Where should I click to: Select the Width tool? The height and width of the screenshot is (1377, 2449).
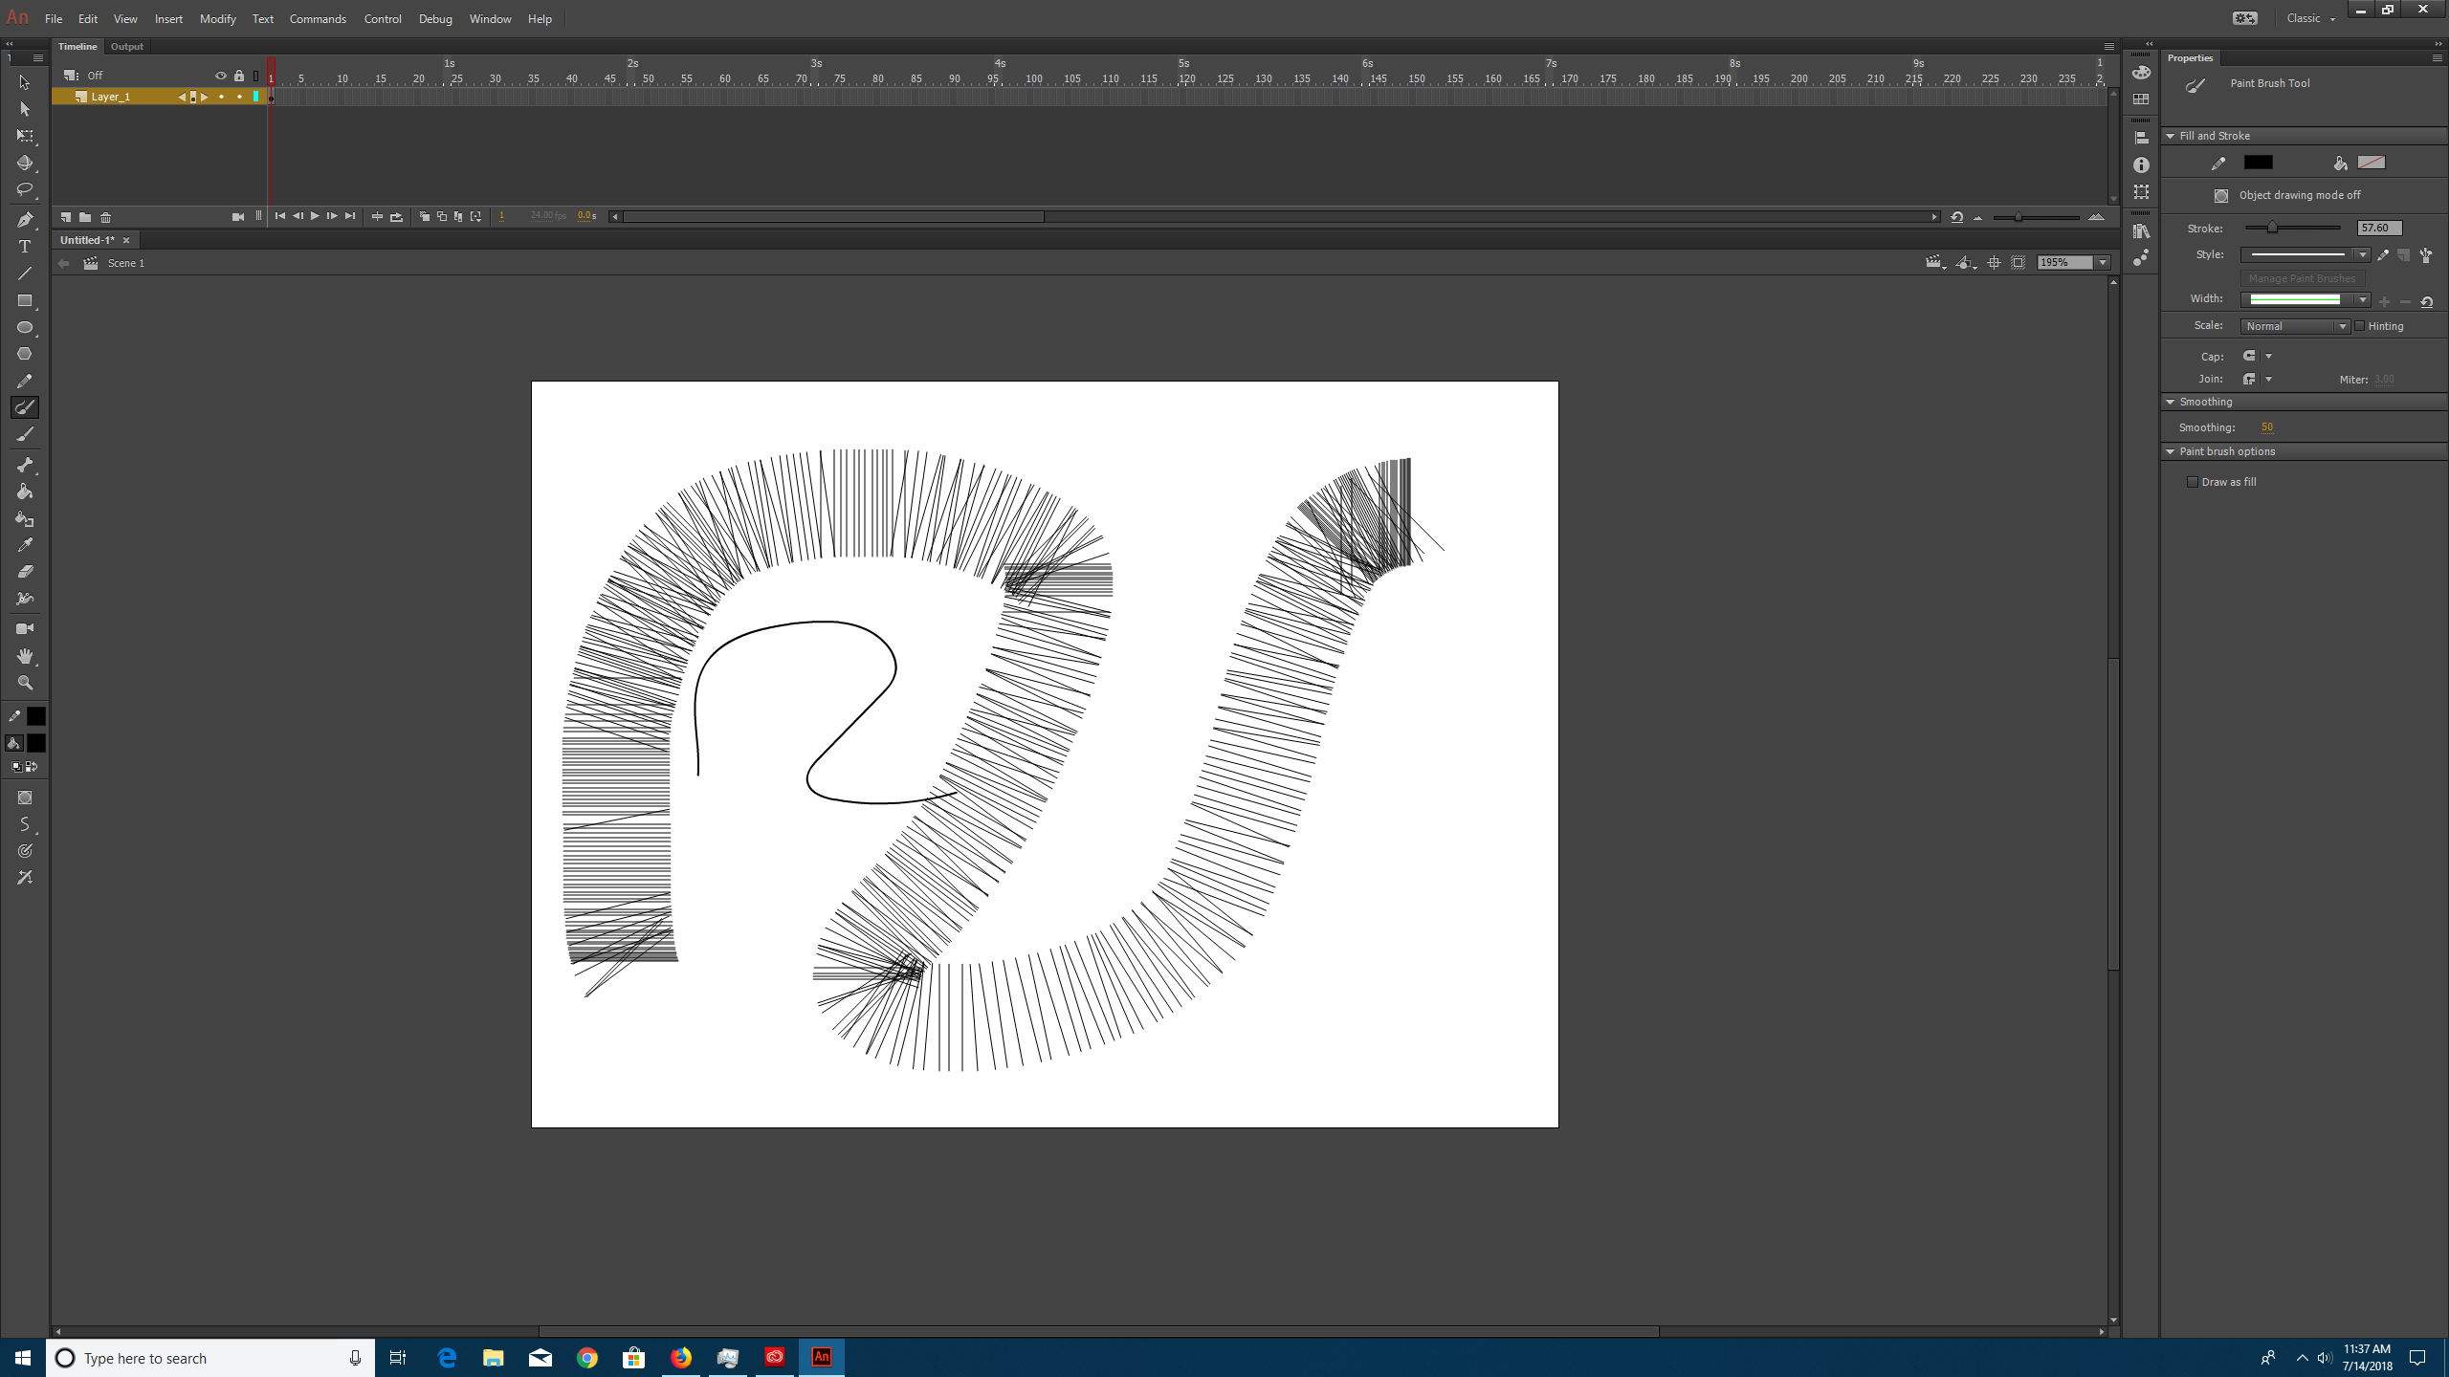click(x=25, y=599)
